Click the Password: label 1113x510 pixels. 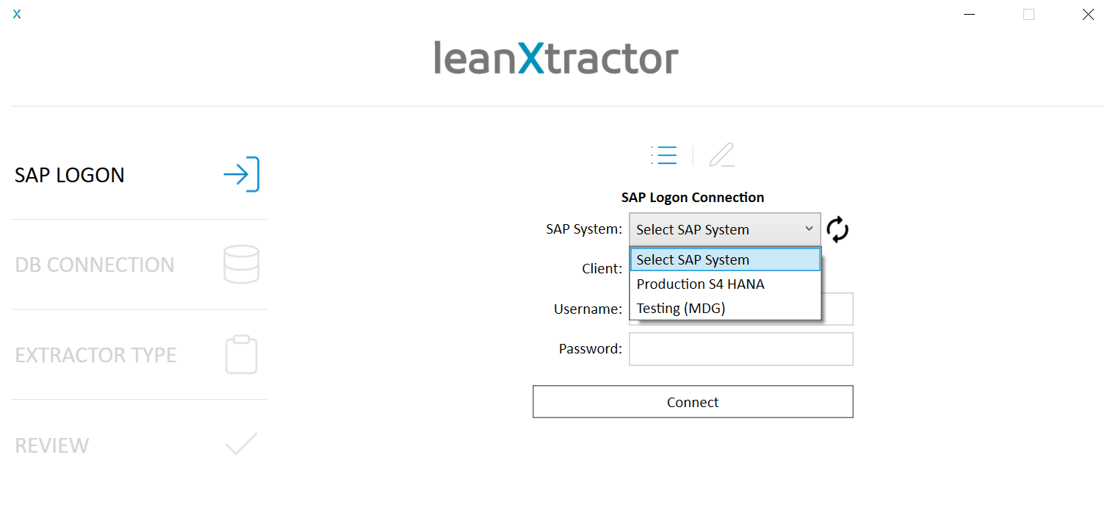[591, 348]
